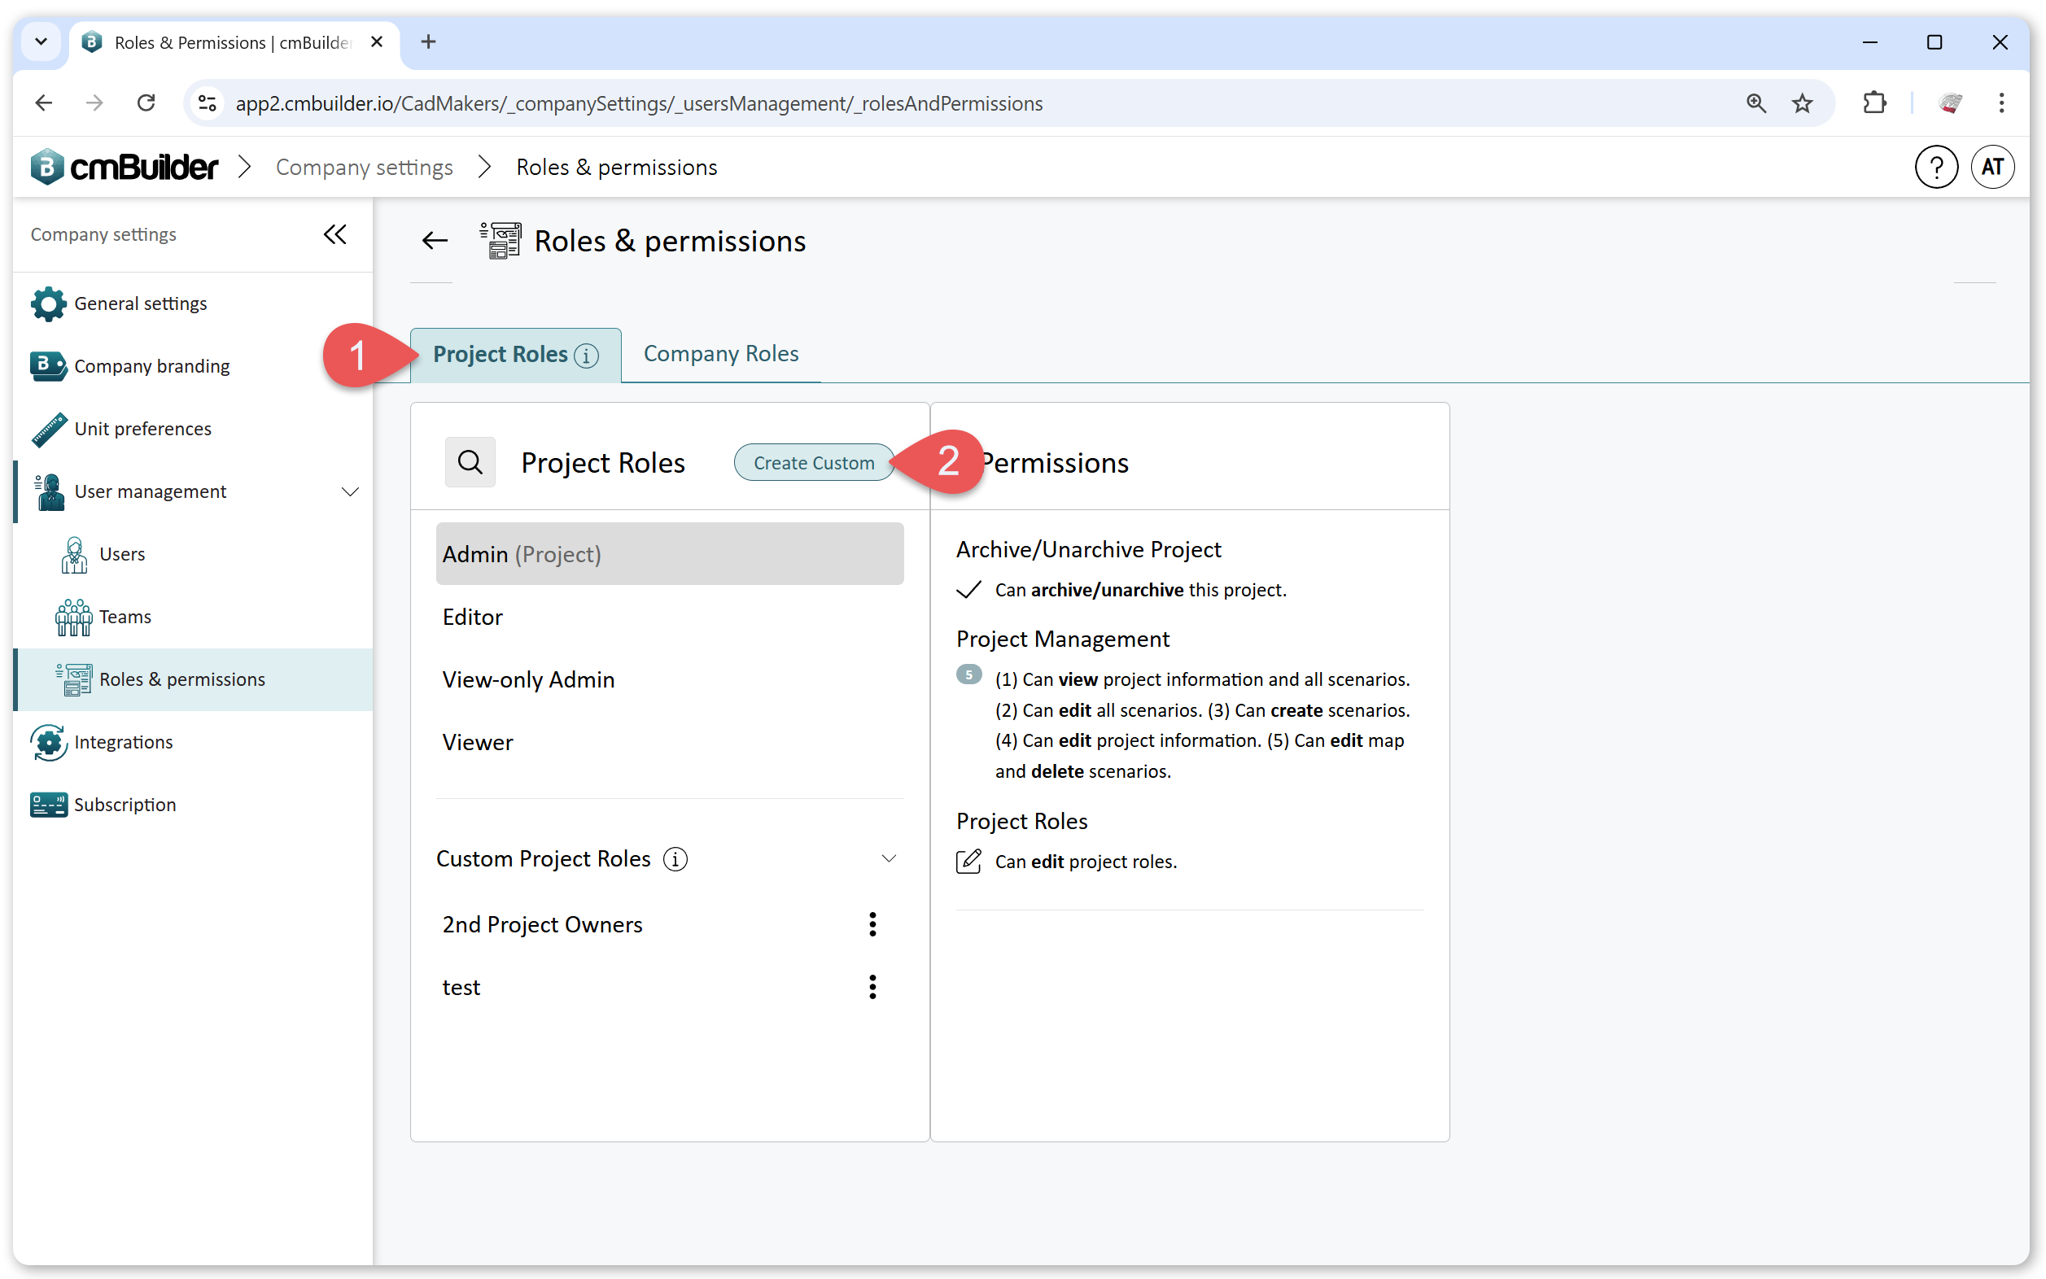Bookmark this page with star icon
Image resolution: width=2046 pixels, height=1279 pixels.
click(1803, 103)
